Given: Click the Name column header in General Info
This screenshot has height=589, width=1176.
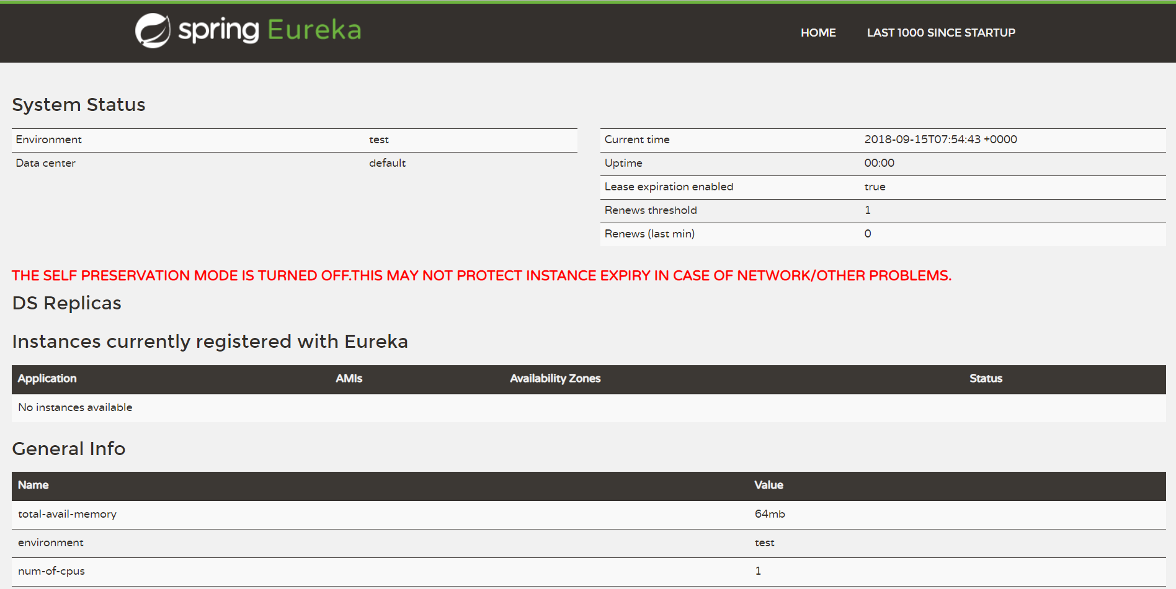Looking at the screenshot, I should click(x=33, y=485).
